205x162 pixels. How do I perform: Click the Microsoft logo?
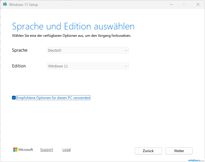point(23,149)
